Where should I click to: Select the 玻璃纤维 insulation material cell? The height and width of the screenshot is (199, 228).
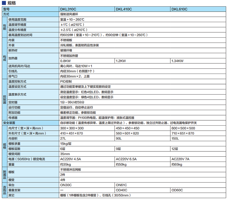(x=66, y=50)
